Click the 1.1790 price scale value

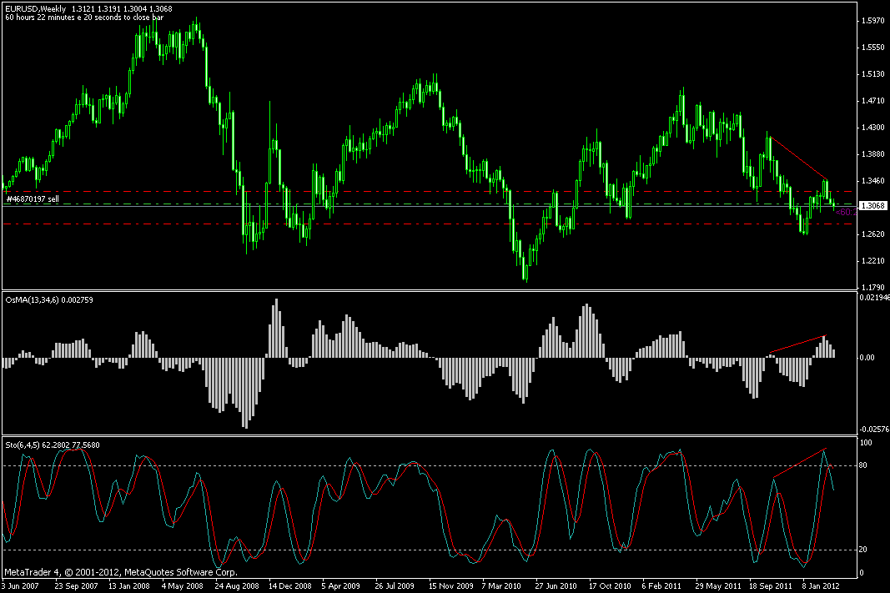tap(873, 288)
